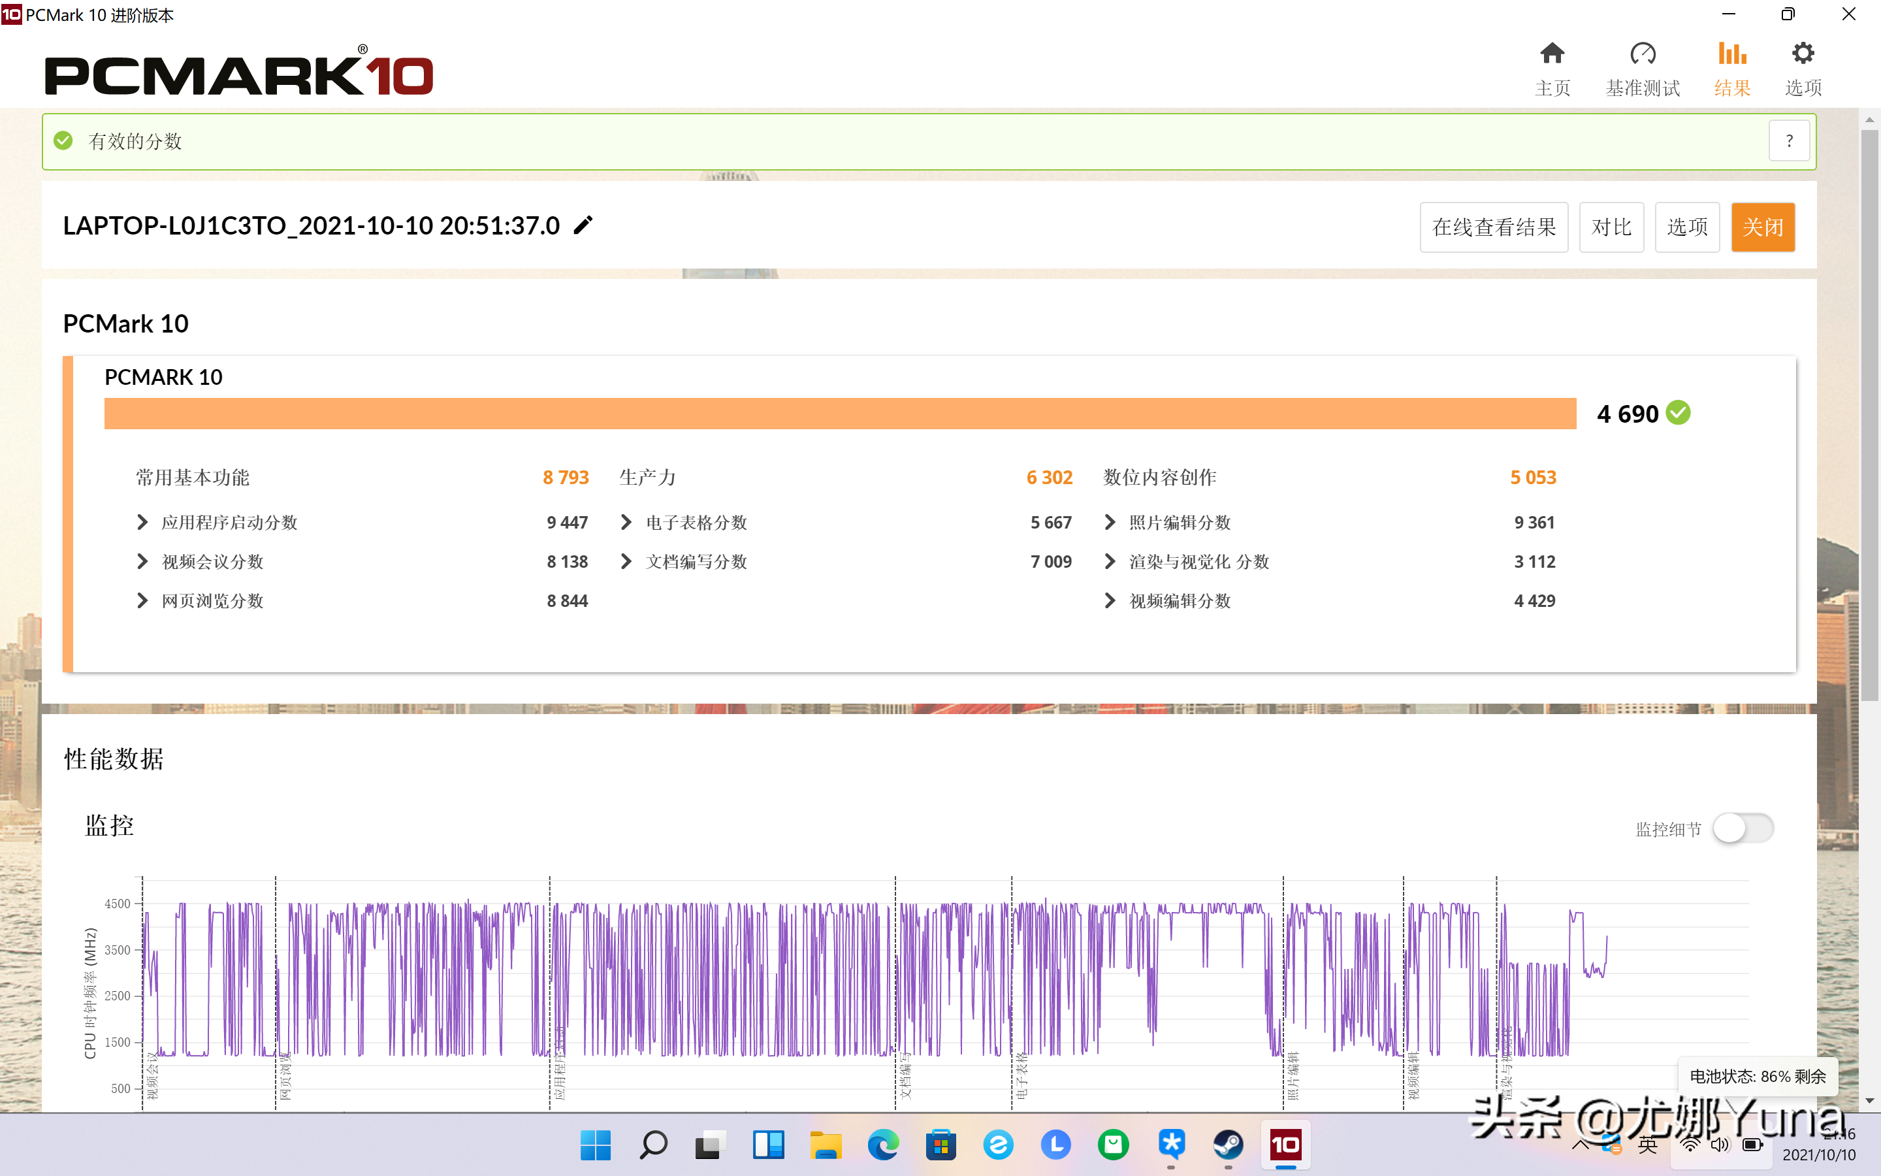1881x1176 pixels.
Task: Open Microsoft Store from the taskbar
Action: [x=940, y=1144]
